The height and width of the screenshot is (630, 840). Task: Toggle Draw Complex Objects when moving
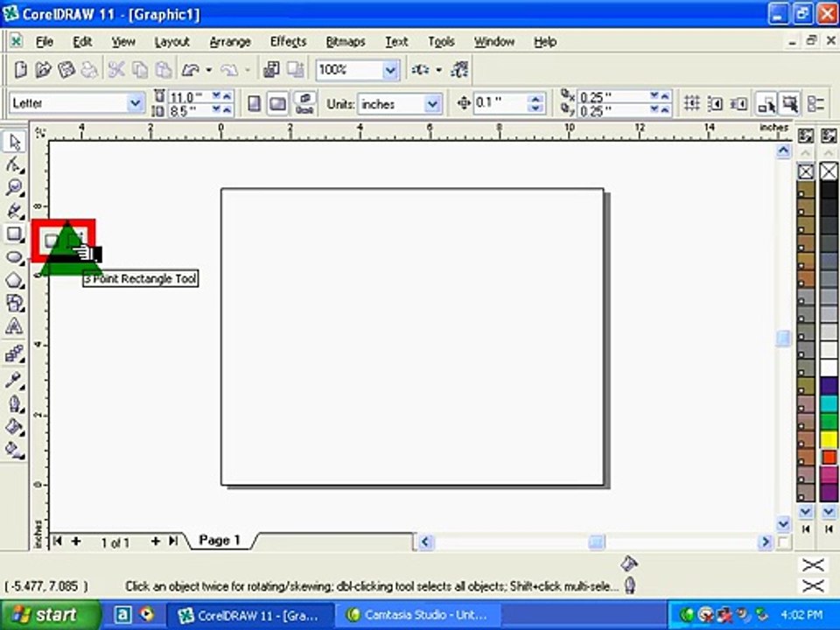coord(766,103)
